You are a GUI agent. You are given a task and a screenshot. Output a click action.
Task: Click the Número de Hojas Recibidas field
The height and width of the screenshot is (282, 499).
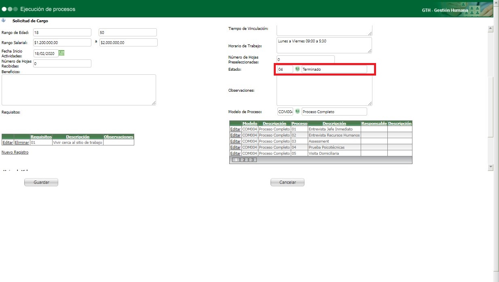(62, 63)
